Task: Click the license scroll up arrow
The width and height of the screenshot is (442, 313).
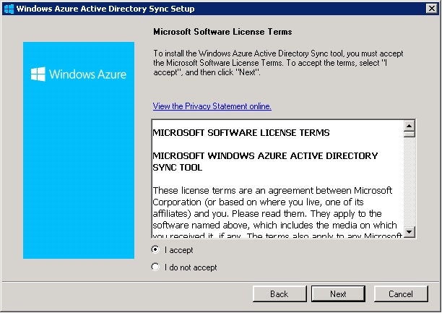Action: click(409, 125)
